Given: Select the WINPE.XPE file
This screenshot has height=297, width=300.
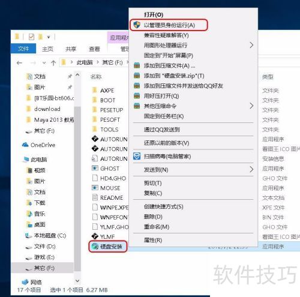Looking at the screenshot, I should pos(115,208).
